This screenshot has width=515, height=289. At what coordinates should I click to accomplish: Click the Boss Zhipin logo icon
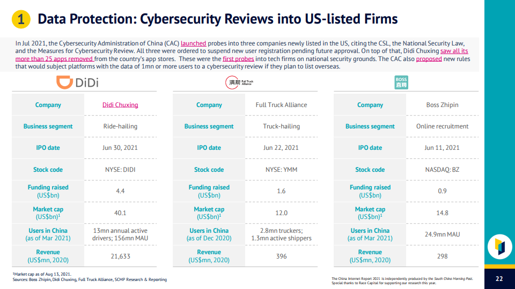401,82
